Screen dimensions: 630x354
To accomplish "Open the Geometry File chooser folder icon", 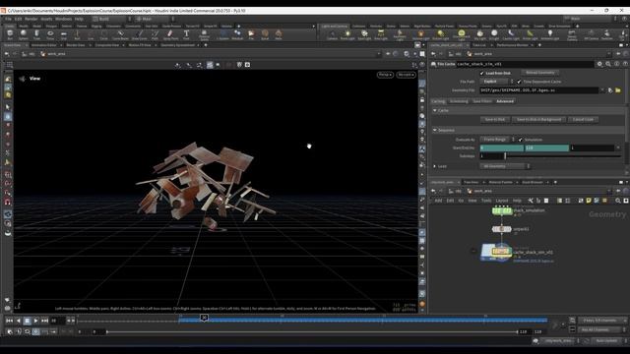I will click(618, 90).
